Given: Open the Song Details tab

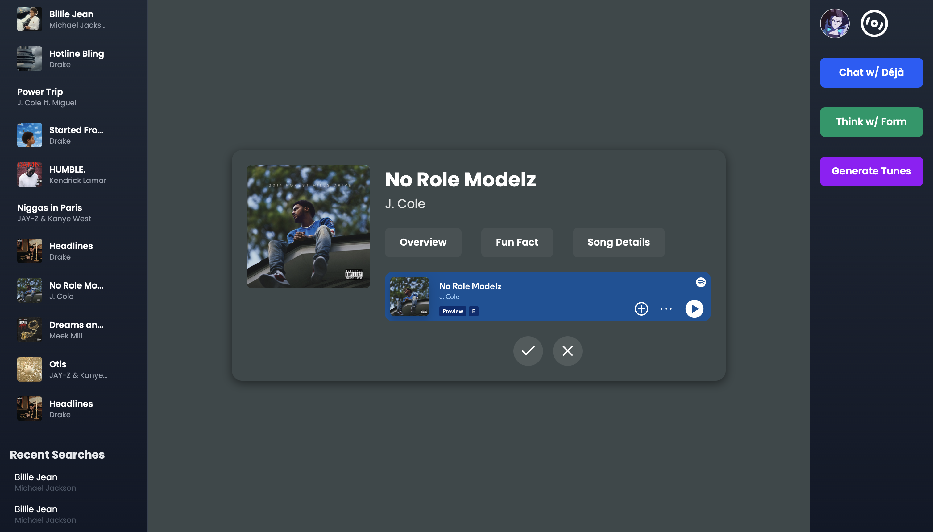Looking at the screenshot, I should pyautogui.click(x=619, y=242).
